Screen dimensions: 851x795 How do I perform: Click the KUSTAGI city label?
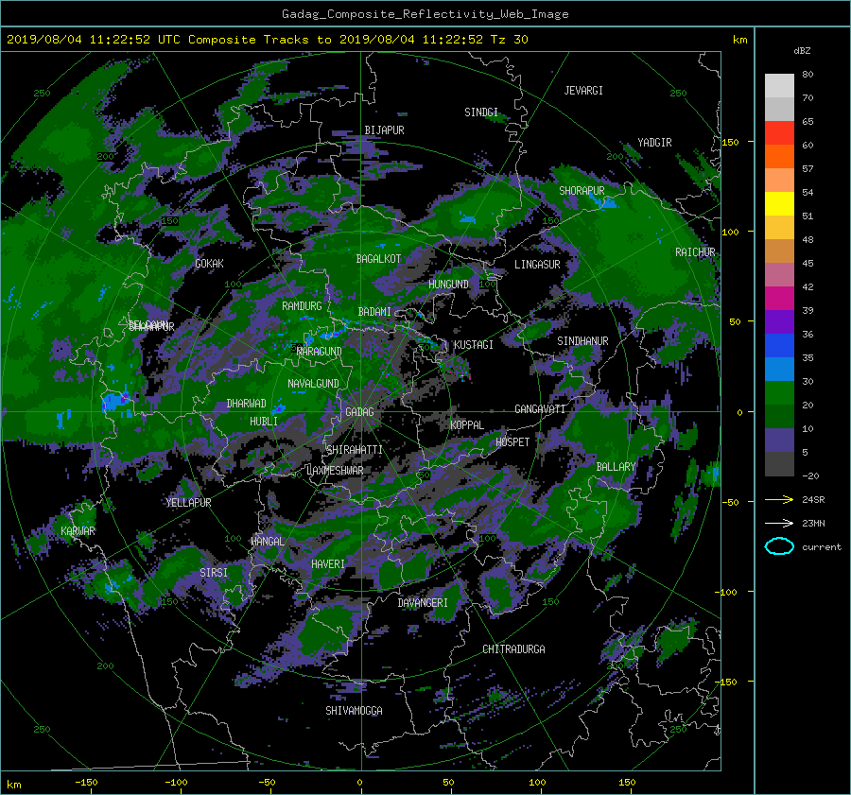coord(474,345)
